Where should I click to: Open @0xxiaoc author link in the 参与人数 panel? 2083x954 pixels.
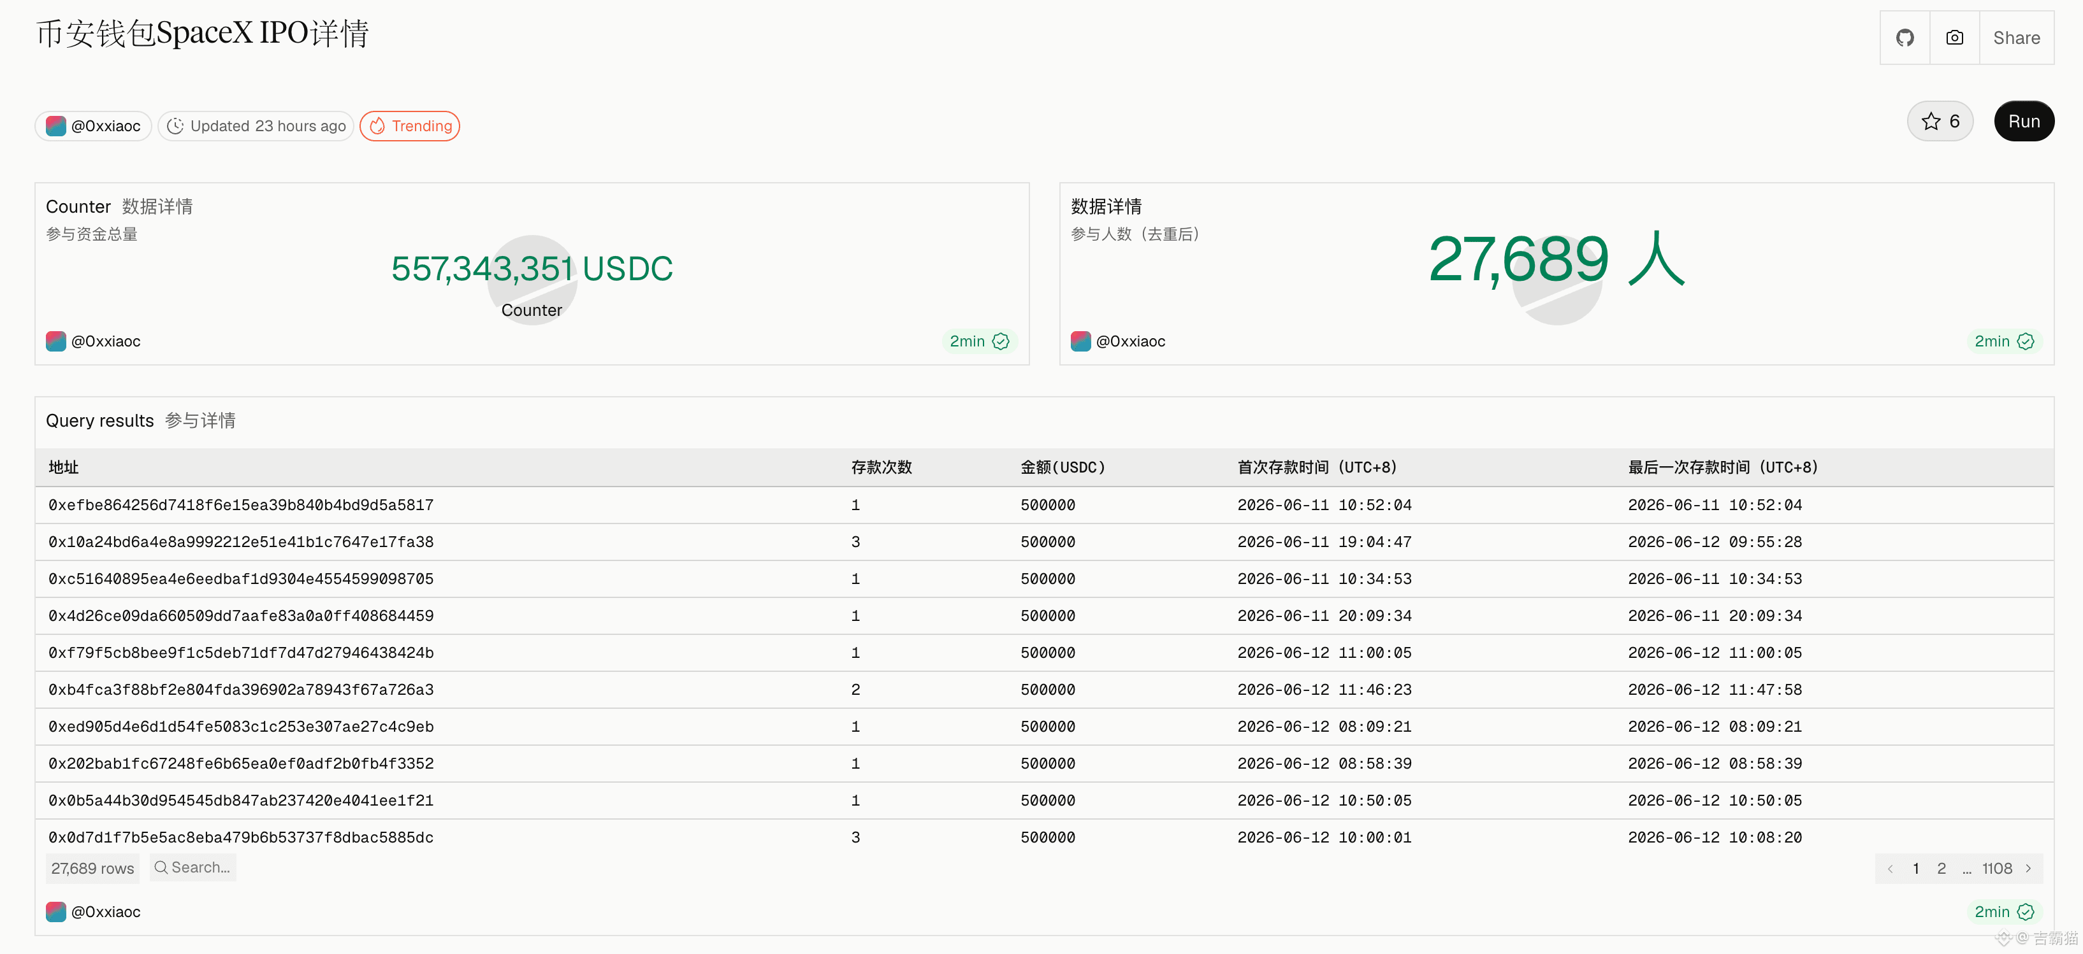[x=1119, y=341]
